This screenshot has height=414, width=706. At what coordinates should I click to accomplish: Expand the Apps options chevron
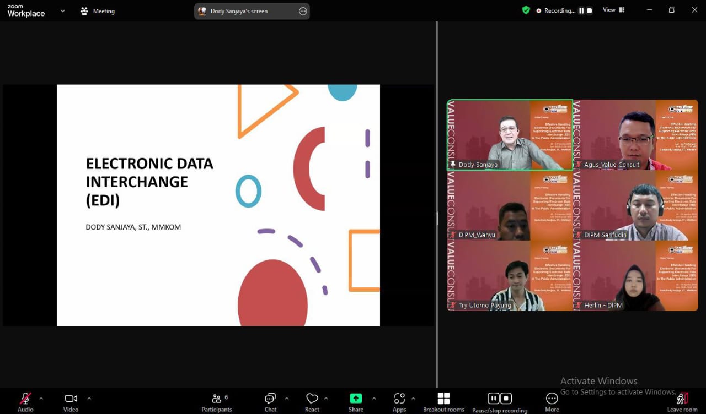click(x=413, y=398)
